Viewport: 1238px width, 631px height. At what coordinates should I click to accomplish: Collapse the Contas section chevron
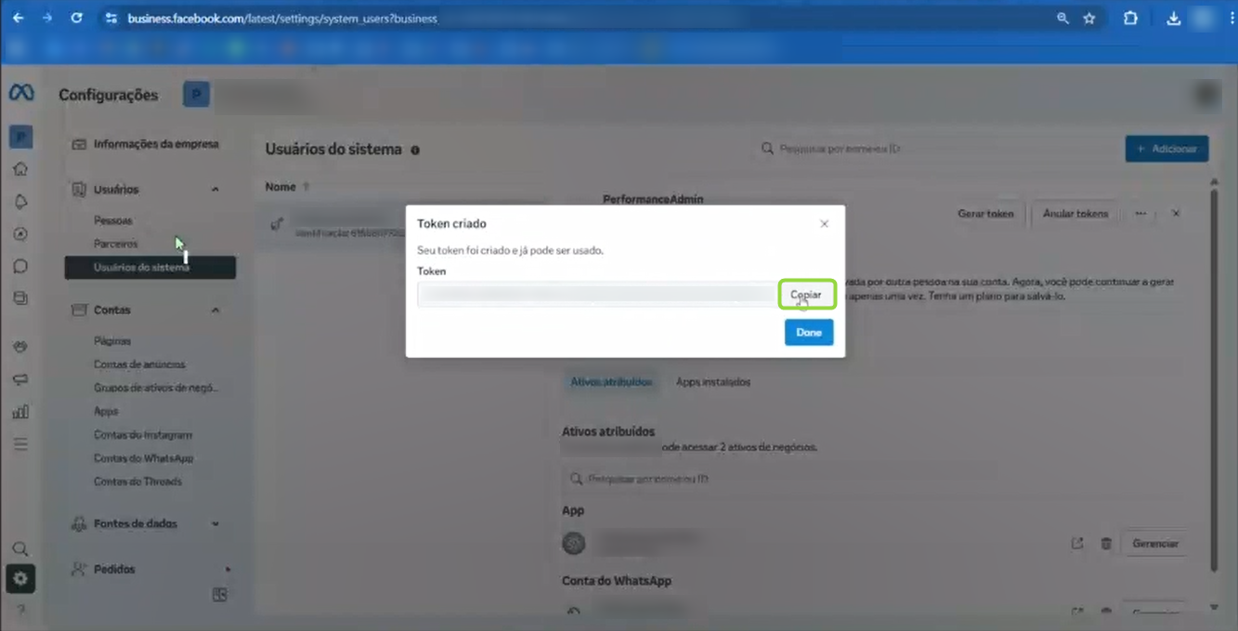point(215,310)
